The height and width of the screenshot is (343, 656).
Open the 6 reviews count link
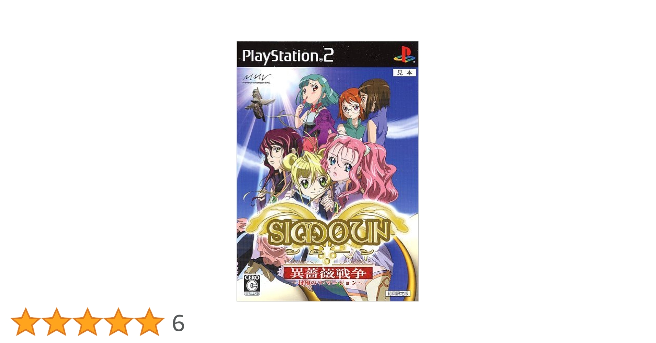click(x=178, y=323)
